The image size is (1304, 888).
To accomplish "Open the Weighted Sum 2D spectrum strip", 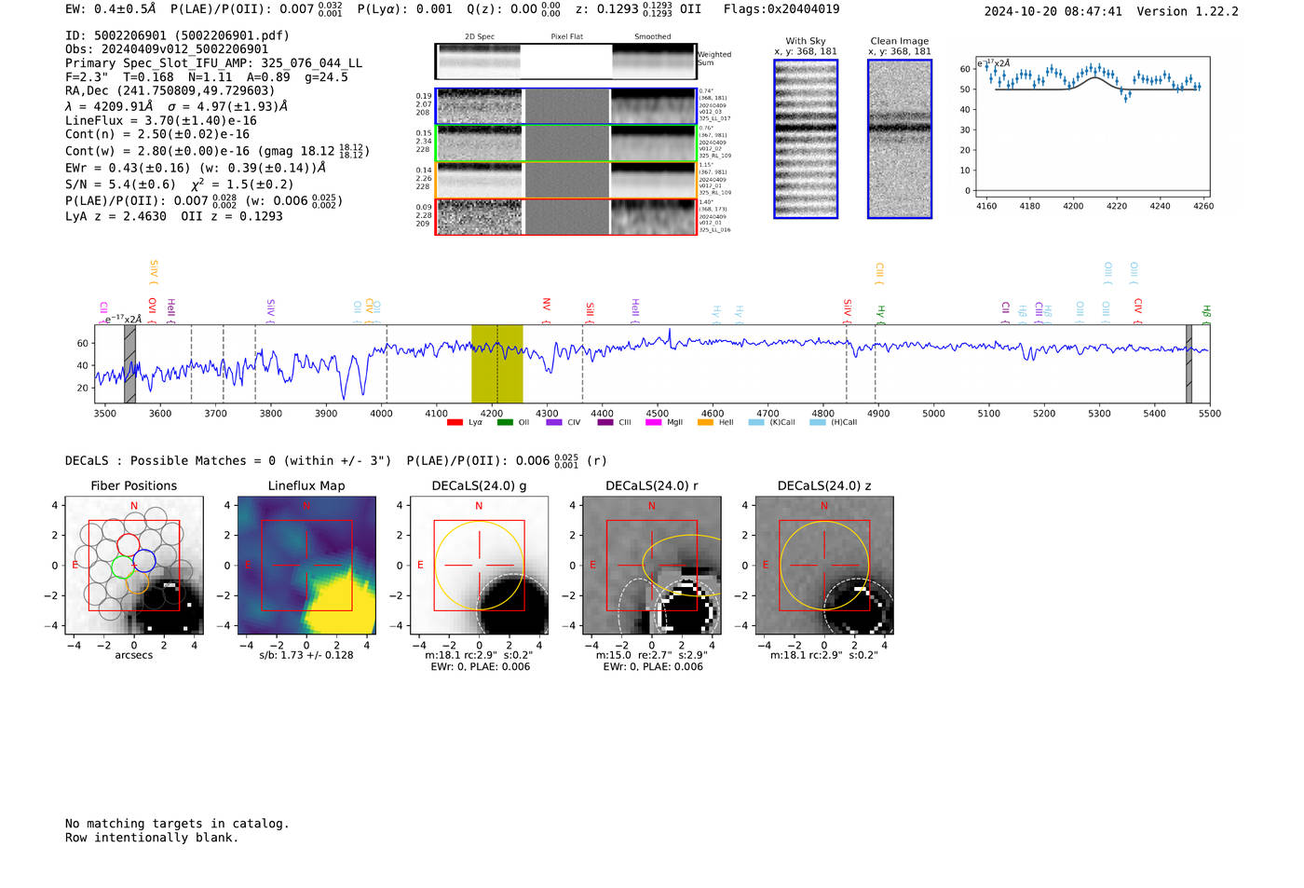I will point(565,61).
